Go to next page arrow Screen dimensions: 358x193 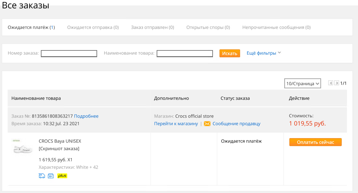coord(336,83)
